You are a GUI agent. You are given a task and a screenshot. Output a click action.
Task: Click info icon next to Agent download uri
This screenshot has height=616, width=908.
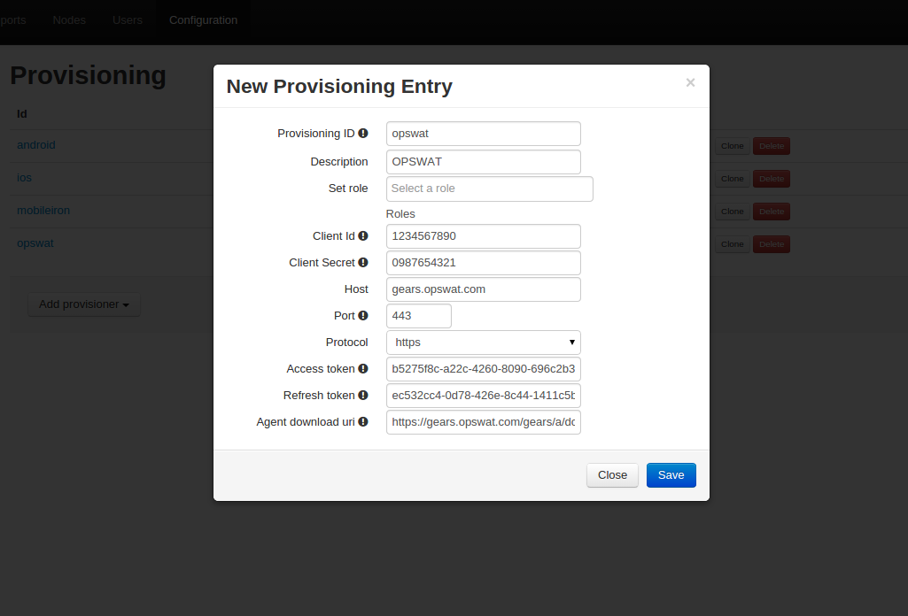click(363, 422)
